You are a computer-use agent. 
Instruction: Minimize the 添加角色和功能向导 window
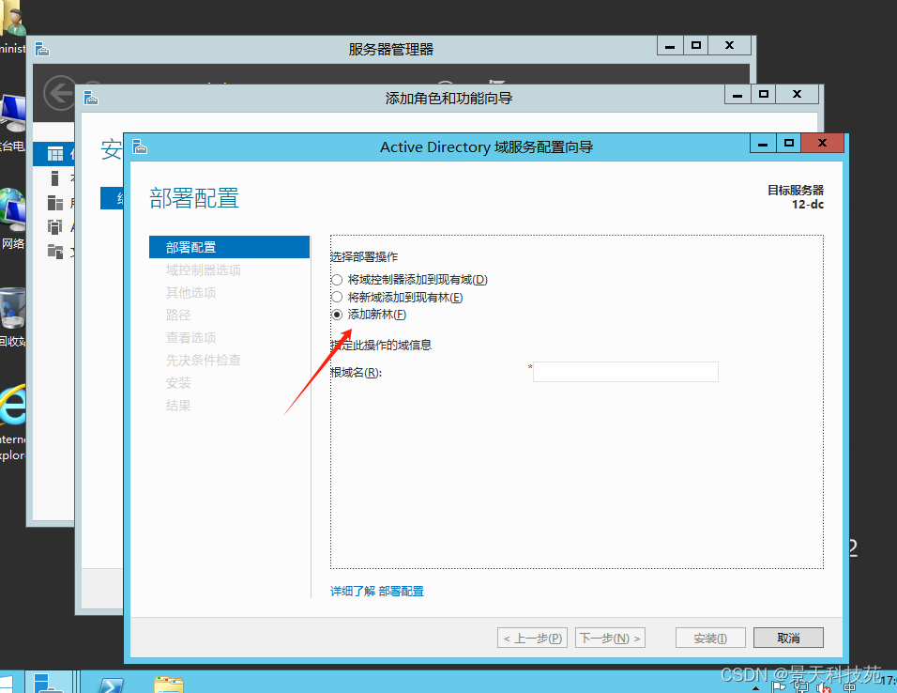pos(737,95)
